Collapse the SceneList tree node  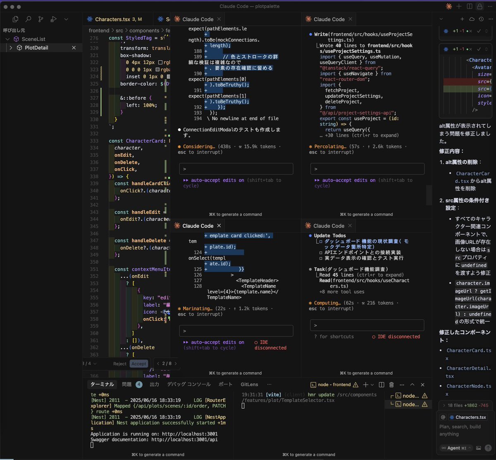pyautogui.click(x=7, y=39)
